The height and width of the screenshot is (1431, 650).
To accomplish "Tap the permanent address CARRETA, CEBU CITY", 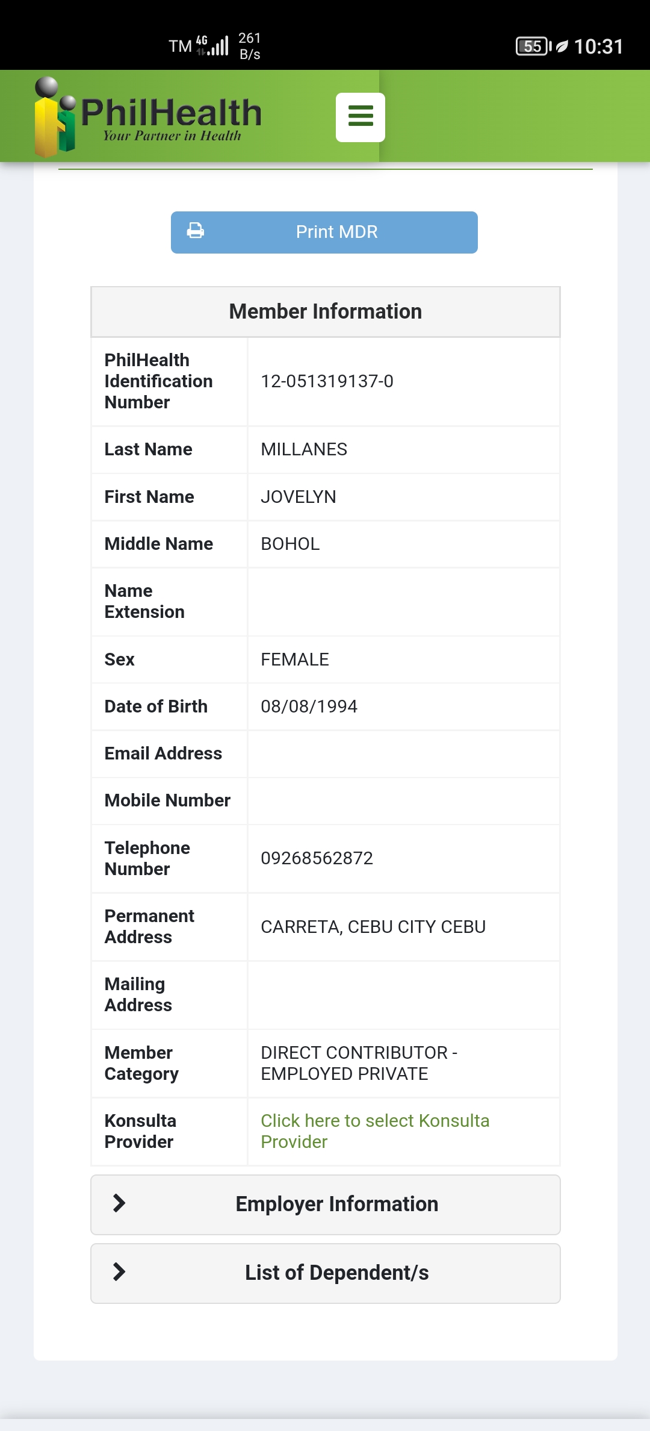I will click(373, 927).
